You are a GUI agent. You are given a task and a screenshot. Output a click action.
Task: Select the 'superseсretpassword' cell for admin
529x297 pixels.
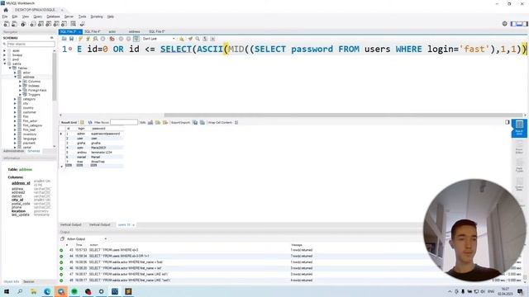106,134
